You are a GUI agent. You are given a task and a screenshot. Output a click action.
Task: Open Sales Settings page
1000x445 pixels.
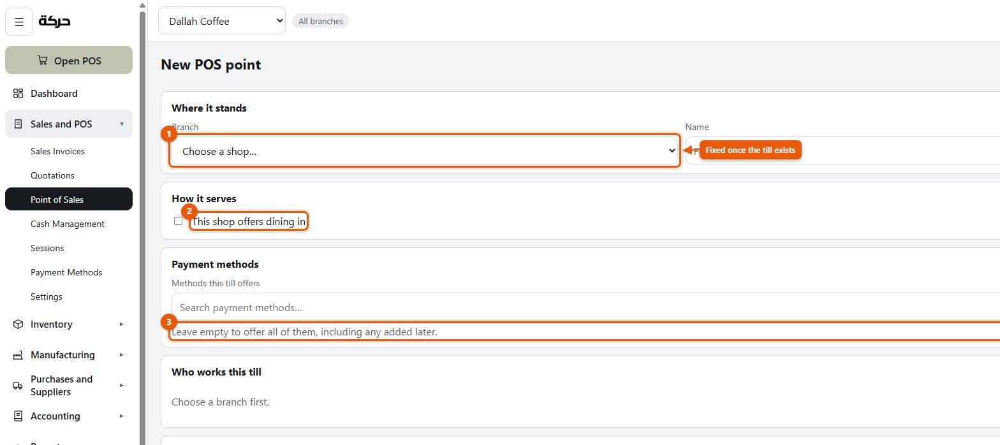click(x=47, y=296)
